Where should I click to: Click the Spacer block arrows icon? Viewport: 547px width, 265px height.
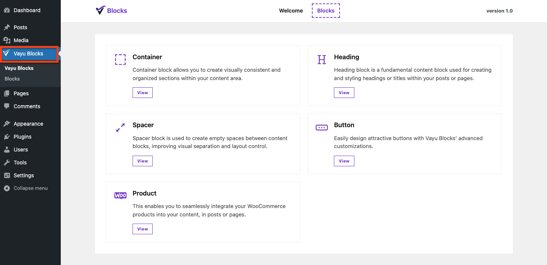[120, 128]
